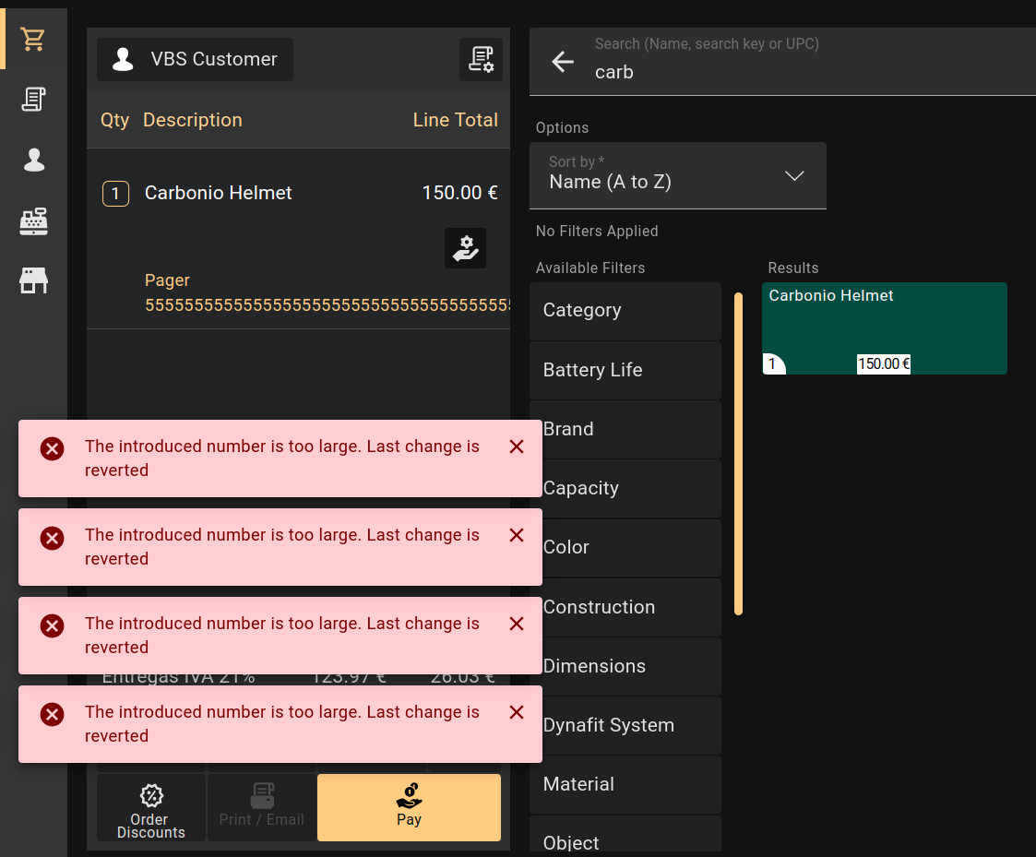Viewport: 1036px width, 857px height.
Task: Open the customers icon in sidebar
Action: pos(34,161)
